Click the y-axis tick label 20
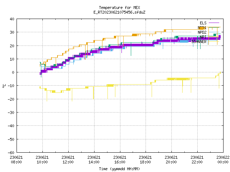The image size is (230, 172). (x=12, y=46)
